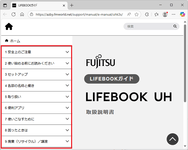
Task: Open a new tab with plus
Action: click(72, 5)
